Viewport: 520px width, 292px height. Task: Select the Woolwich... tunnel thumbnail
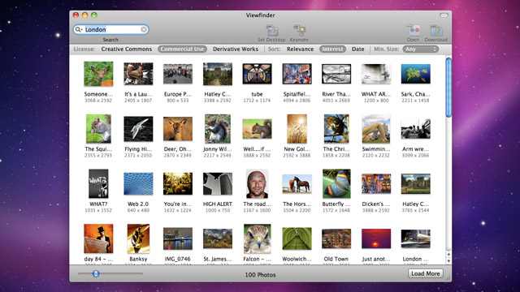(x=297, y=238)
